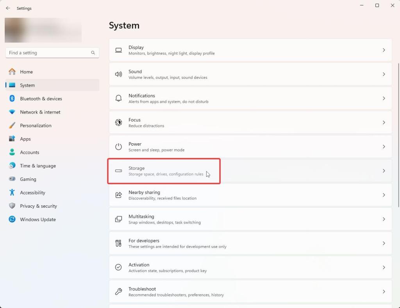
Task: Go back using the back arrow
Action: coord(8,8)
